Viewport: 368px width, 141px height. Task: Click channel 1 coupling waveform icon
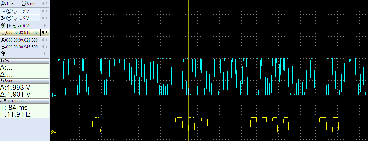pyautogui.click(x=14, y=11)
